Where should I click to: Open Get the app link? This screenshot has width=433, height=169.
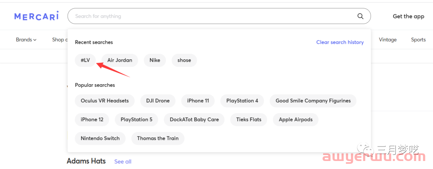coord(409,16)
